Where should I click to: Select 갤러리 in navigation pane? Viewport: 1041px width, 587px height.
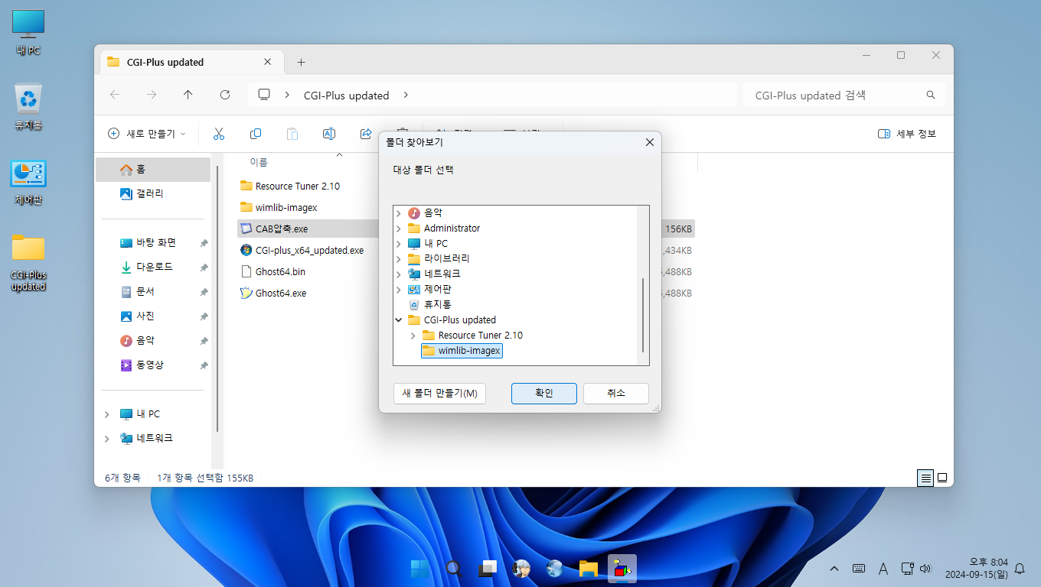[x=153, y=194]
